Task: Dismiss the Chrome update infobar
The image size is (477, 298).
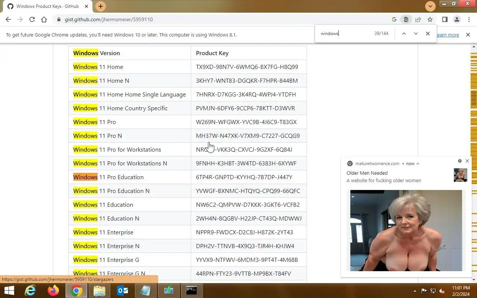Action: coord(468,35)
